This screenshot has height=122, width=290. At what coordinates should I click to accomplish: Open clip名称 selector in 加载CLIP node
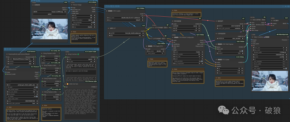(x=127, y=33)
